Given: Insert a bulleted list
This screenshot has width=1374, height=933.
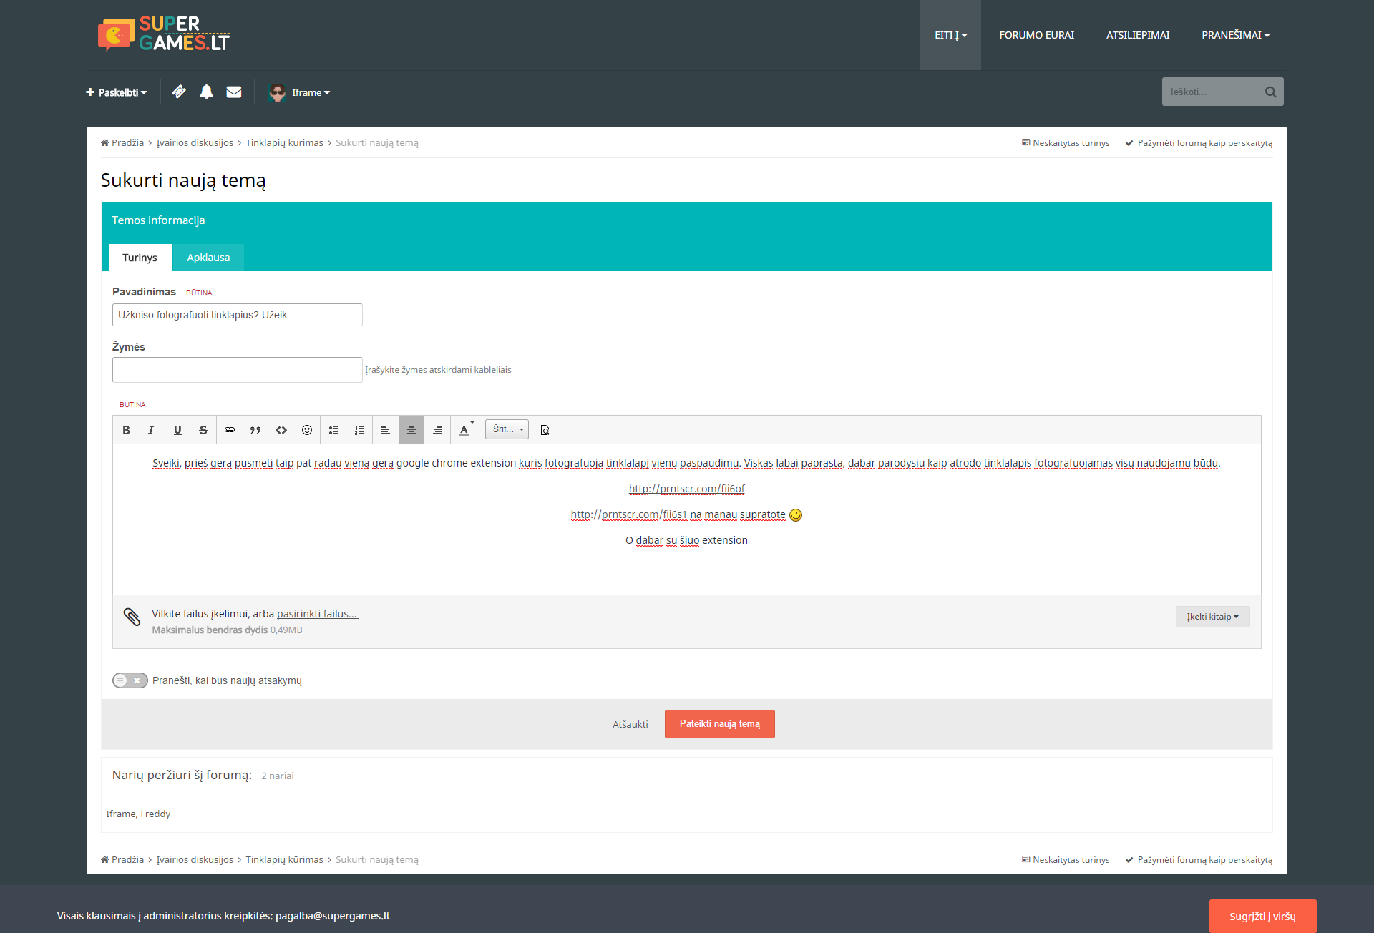Looking at the screenshot, I should (333, 430).
